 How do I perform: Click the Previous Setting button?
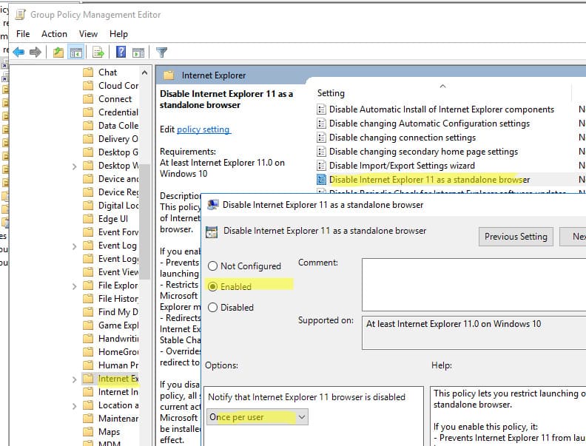(x=516, y=237)
